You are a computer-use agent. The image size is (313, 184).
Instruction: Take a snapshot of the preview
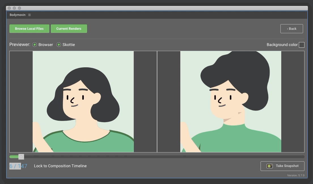click(x=282, y=166)
